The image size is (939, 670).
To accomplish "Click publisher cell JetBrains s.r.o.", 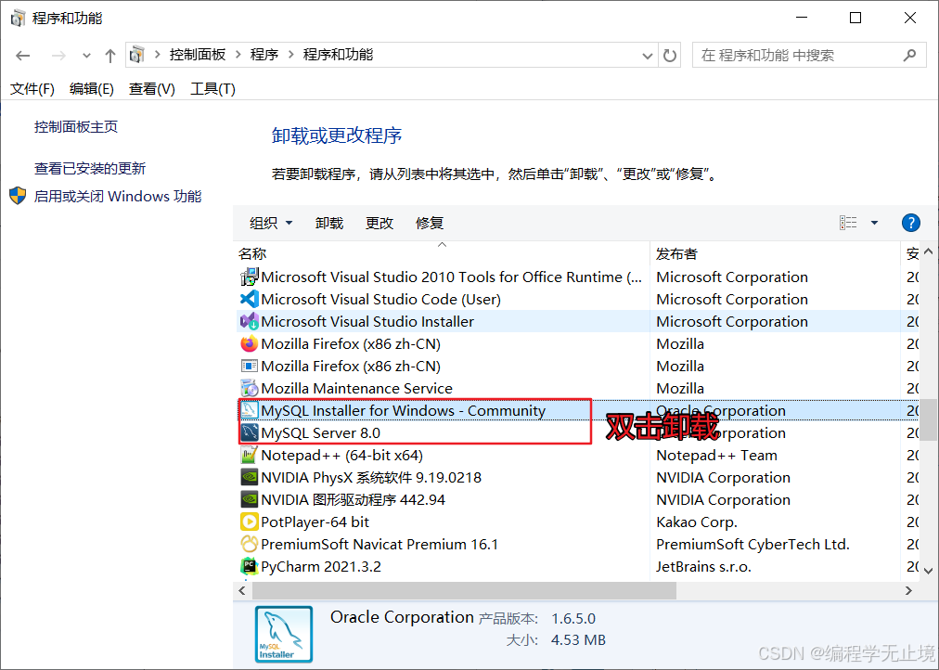I will [703, 566].
